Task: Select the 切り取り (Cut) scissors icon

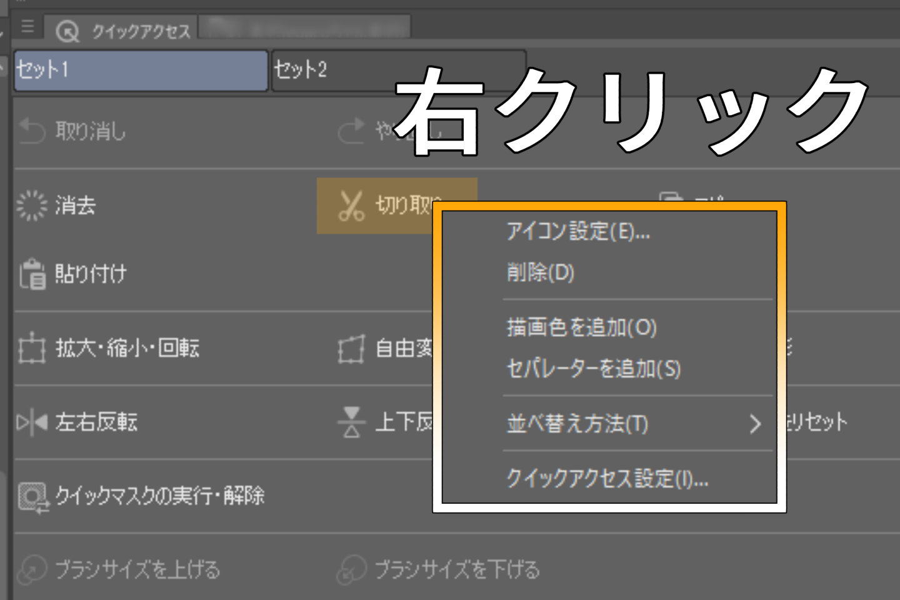Action: coord(352,204)
